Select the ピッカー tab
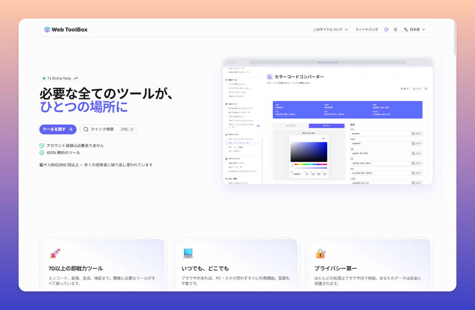Viewport: 475px width, 310px height. [327, 126]
